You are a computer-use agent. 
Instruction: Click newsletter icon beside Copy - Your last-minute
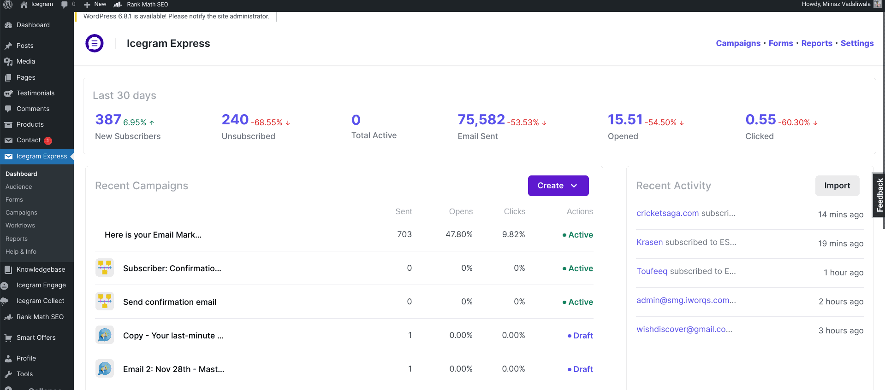[x=105, y=335]
